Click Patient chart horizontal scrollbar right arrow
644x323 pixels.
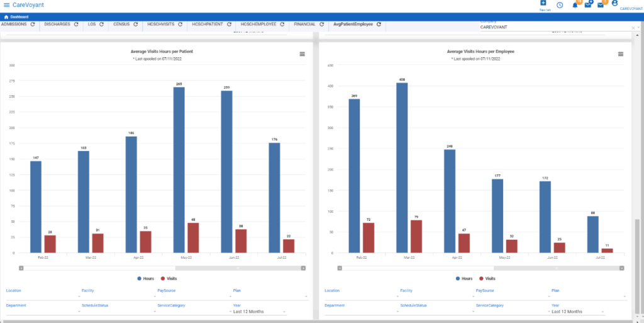[x=303, y=268]
